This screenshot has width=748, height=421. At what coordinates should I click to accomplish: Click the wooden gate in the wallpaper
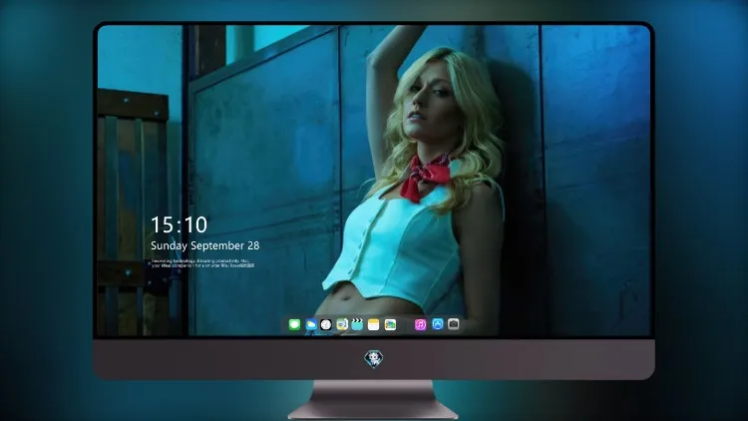[134, 212]
